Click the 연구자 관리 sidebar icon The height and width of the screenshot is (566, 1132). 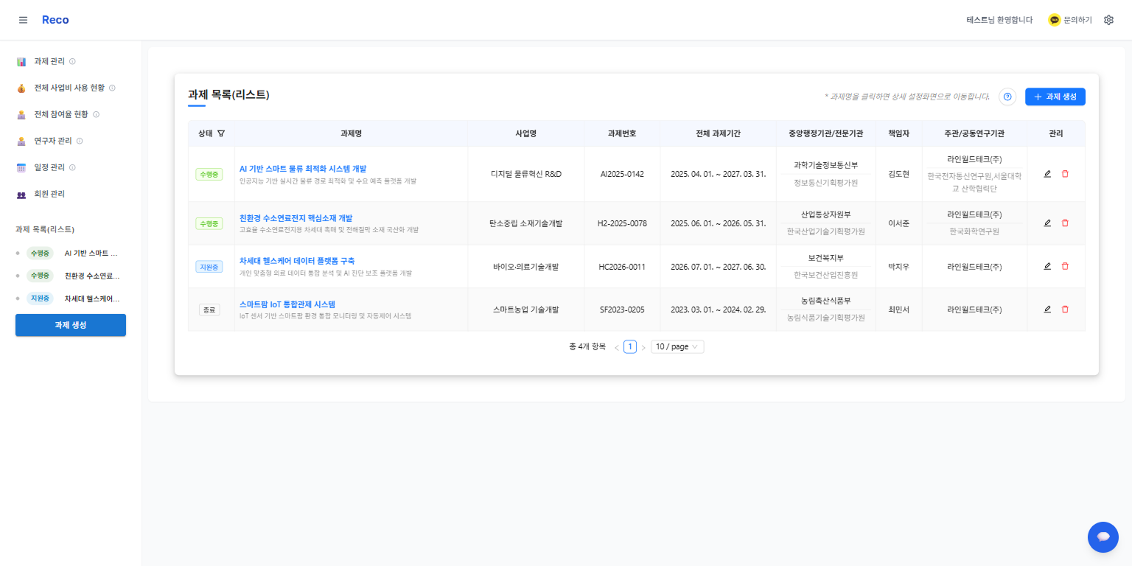21,141
